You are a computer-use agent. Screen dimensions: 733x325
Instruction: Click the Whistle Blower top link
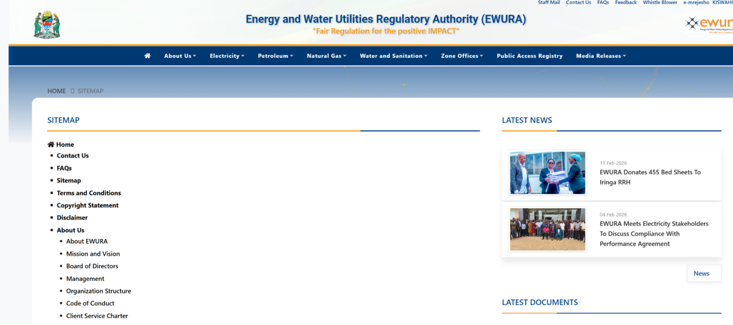(660, 3)
